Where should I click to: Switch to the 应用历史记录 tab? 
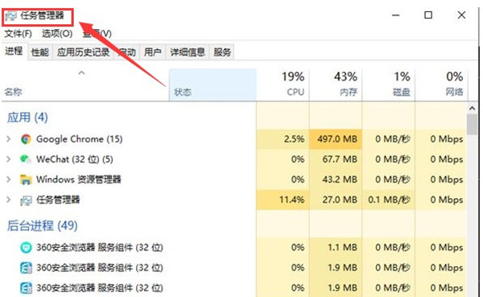(83, 52)
